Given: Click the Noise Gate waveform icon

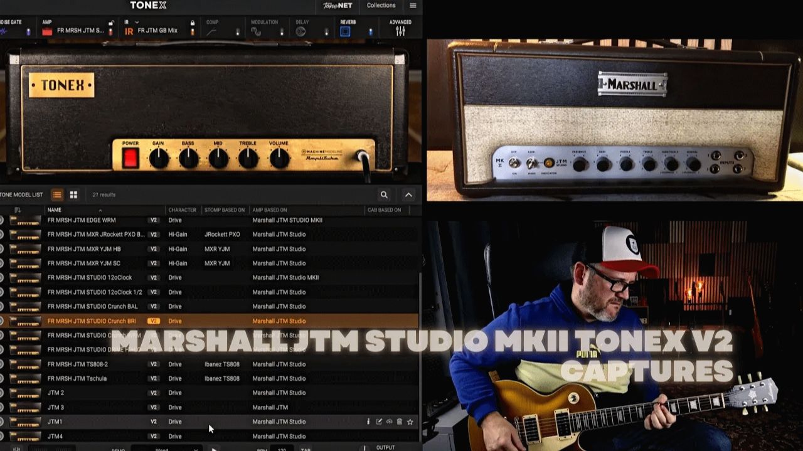Looking at the screenshot, I should pyautogui.click(x=4, y=31).
